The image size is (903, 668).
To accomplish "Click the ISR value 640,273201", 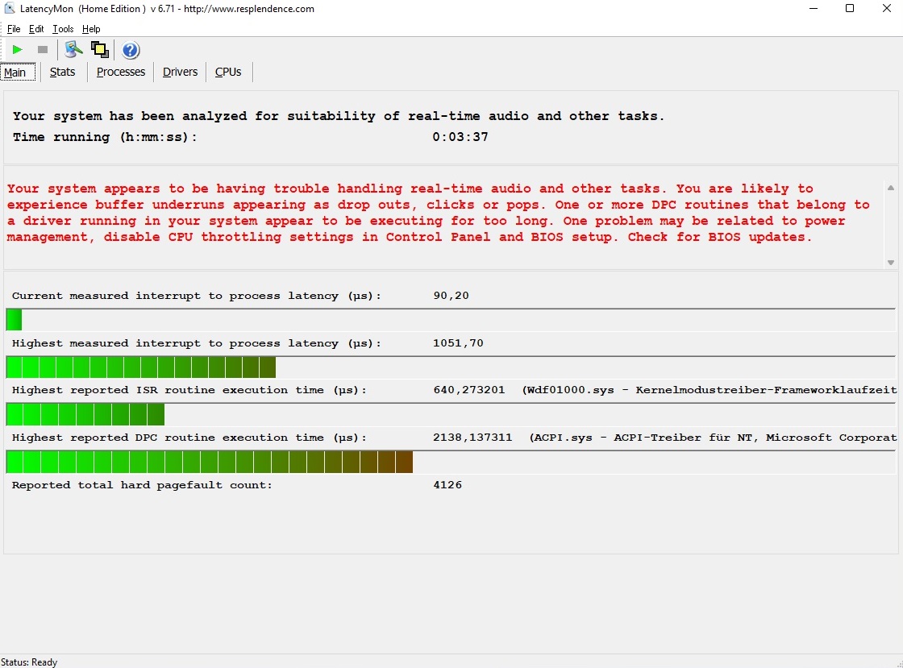I will [468, 390].
